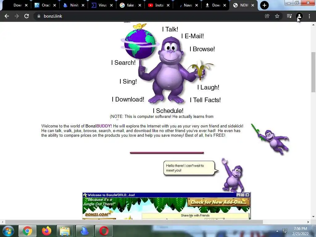The width and height of the screenshot is (316, 237).
Task: Open the clock showing 7:56 PM
Action: [x=301, y=231]
